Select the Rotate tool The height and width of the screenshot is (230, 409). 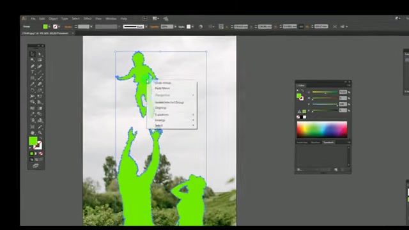pyautogui.click(x=33, y=90)
